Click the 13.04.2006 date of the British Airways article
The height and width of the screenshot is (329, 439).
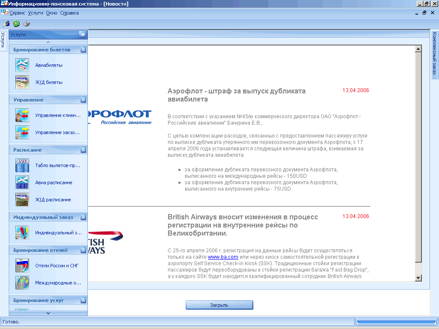click(x=355, y=216)
